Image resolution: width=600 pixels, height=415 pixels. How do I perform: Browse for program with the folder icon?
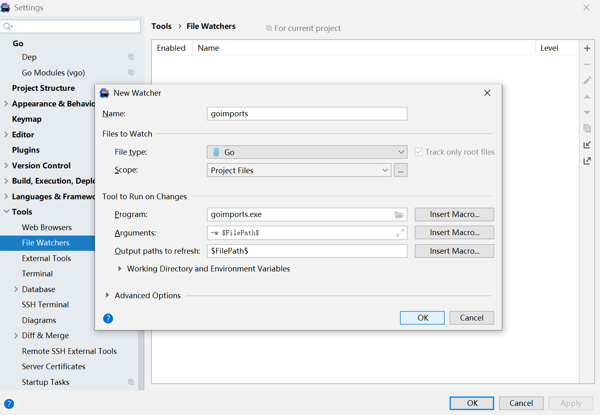tap(399, 215)
